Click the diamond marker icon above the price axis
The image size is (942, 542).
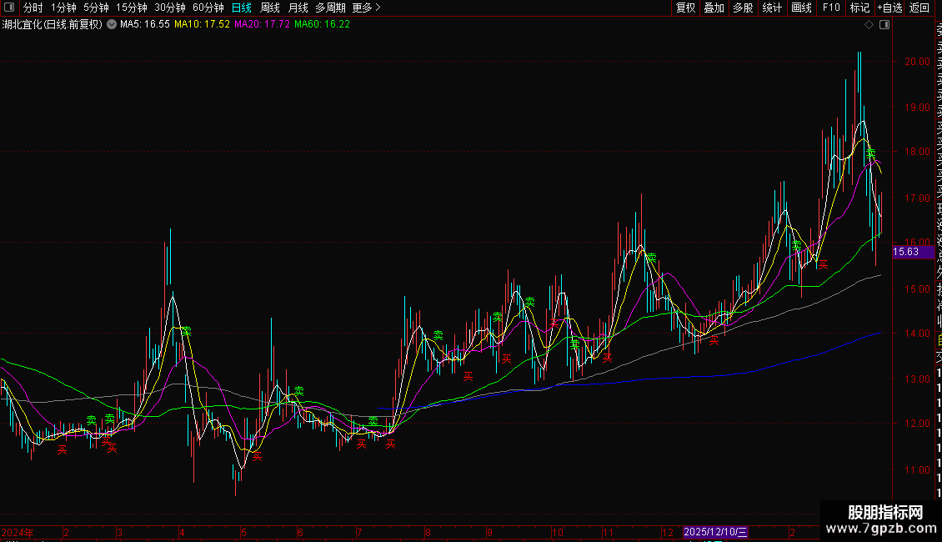[x=869, y=25]
